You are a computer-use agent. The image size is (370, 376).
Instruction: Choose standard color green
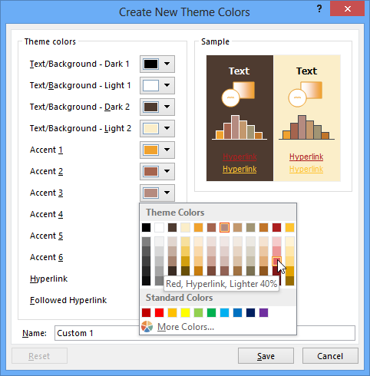[x=211, y=312]
